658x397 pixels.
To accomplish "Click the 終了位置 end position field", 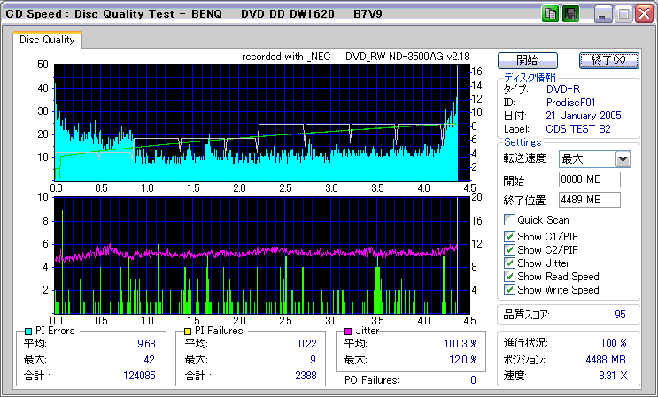I will click(x=589, y=200).
